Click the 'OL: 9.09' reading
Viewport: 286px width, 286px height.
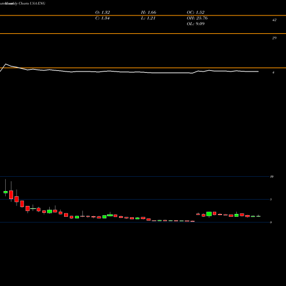click(x=196, y=23)
